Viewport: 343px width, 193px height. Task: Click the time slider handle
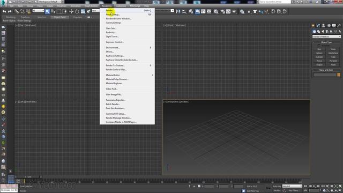click(28, 177)
